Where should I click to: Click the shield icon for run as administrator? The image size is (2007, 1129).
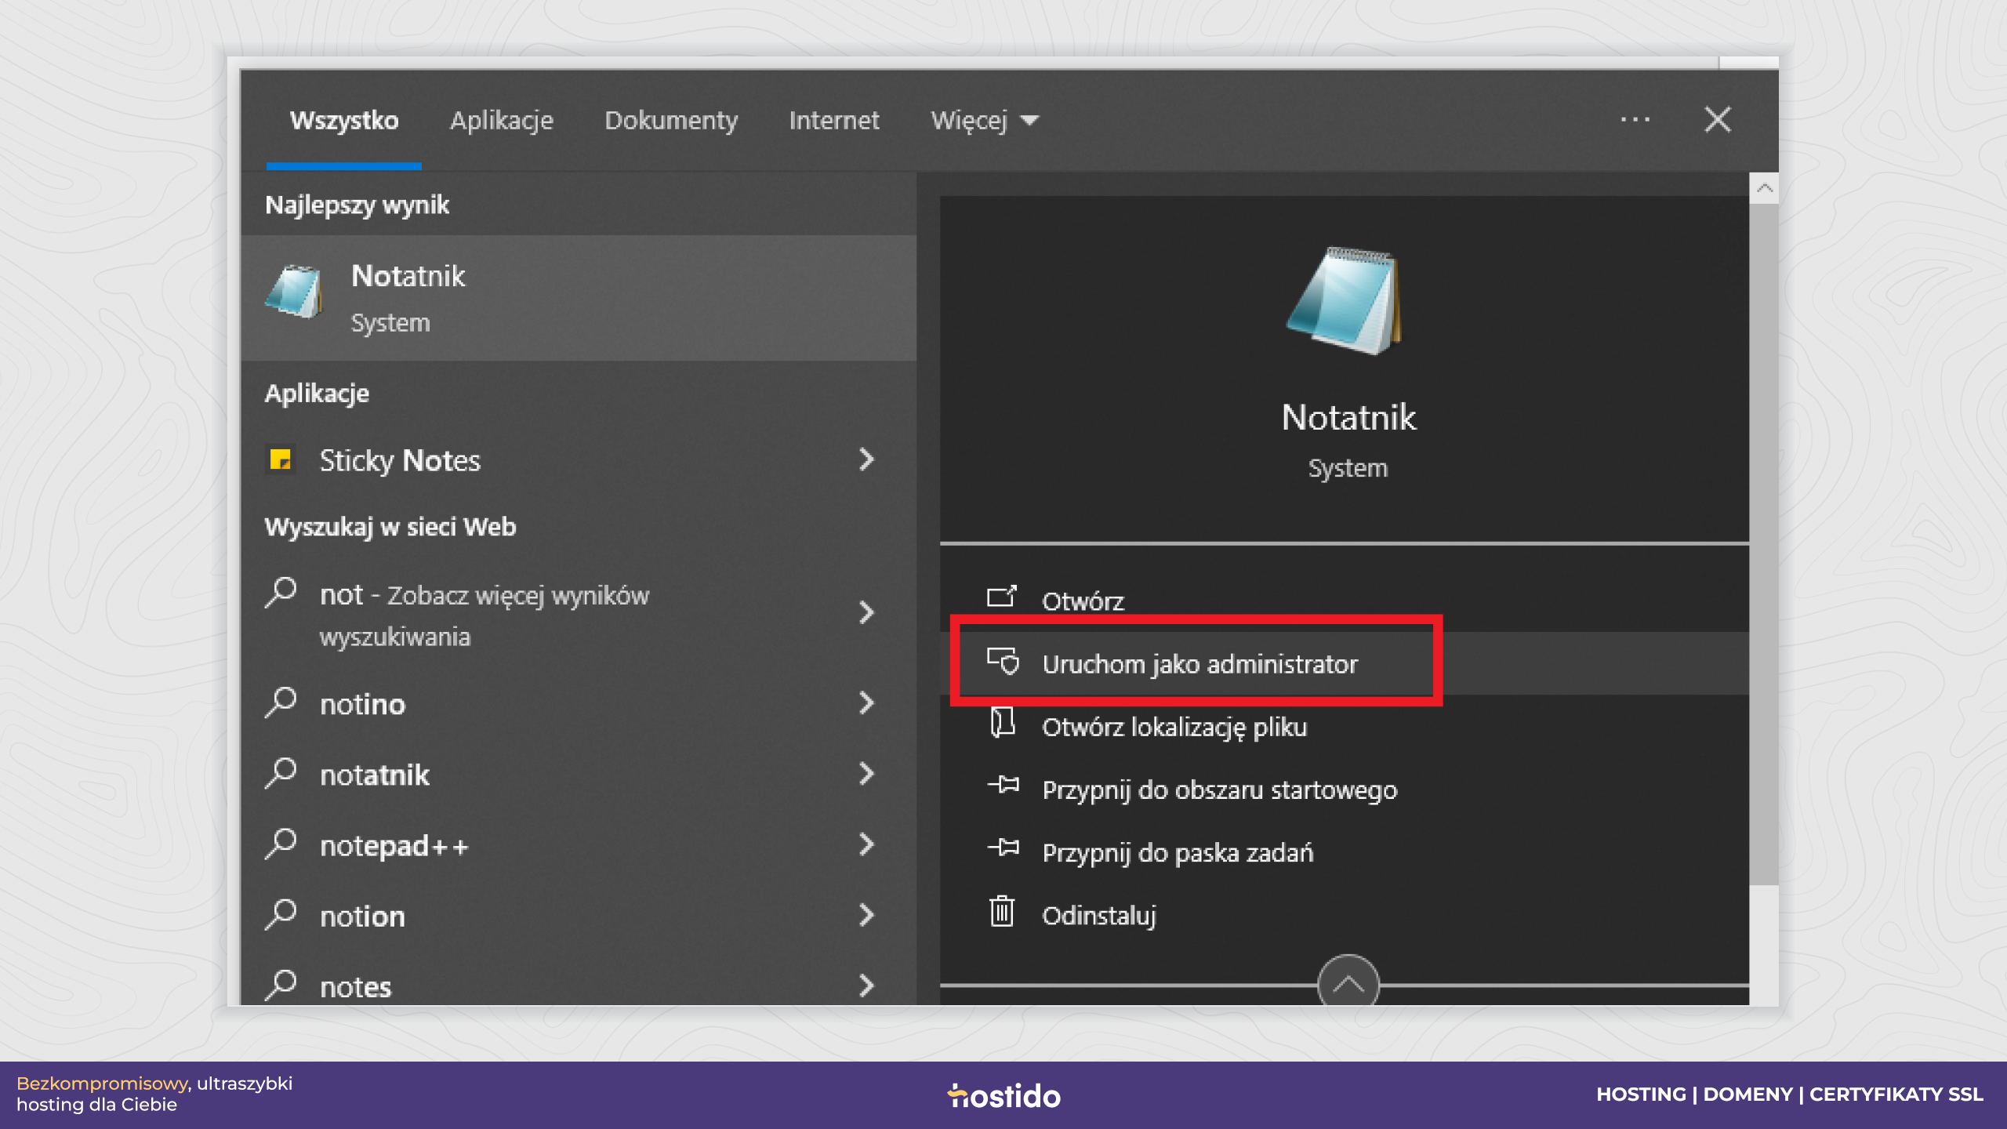[1003, 661]
